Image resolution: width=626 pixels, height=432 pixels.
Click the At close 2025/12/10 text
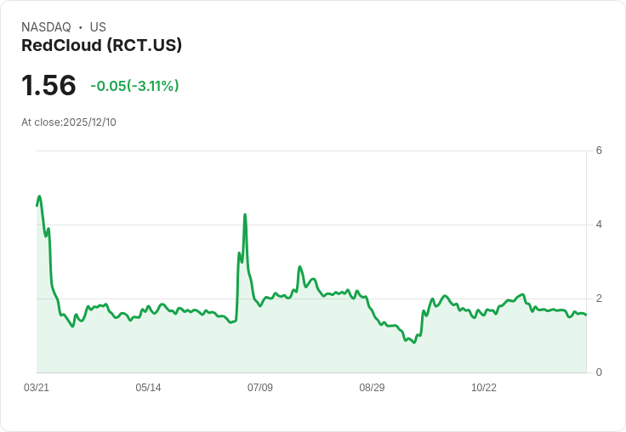(x=69, y=122)
